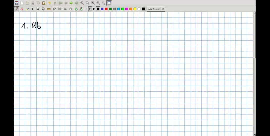Open a file with the folder icon
270x136 pixels.
click(28, 3)
